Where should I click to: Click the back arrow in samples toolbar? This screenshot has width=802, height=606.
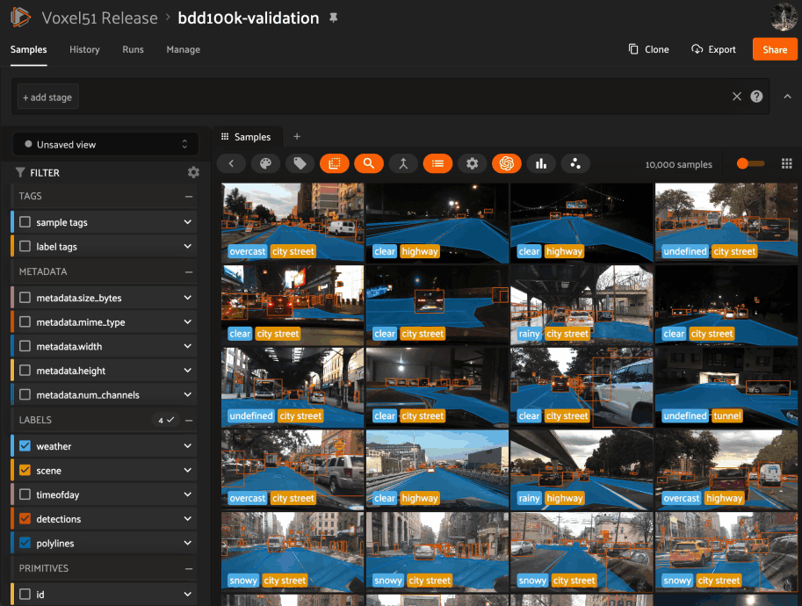231,163
